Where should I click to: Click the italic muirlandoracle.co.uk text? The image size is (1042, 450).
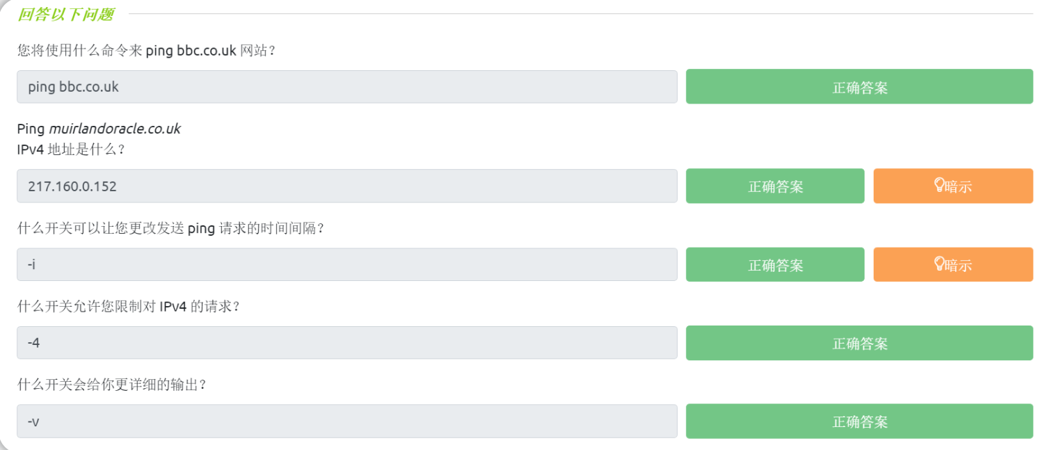[115, 129]
